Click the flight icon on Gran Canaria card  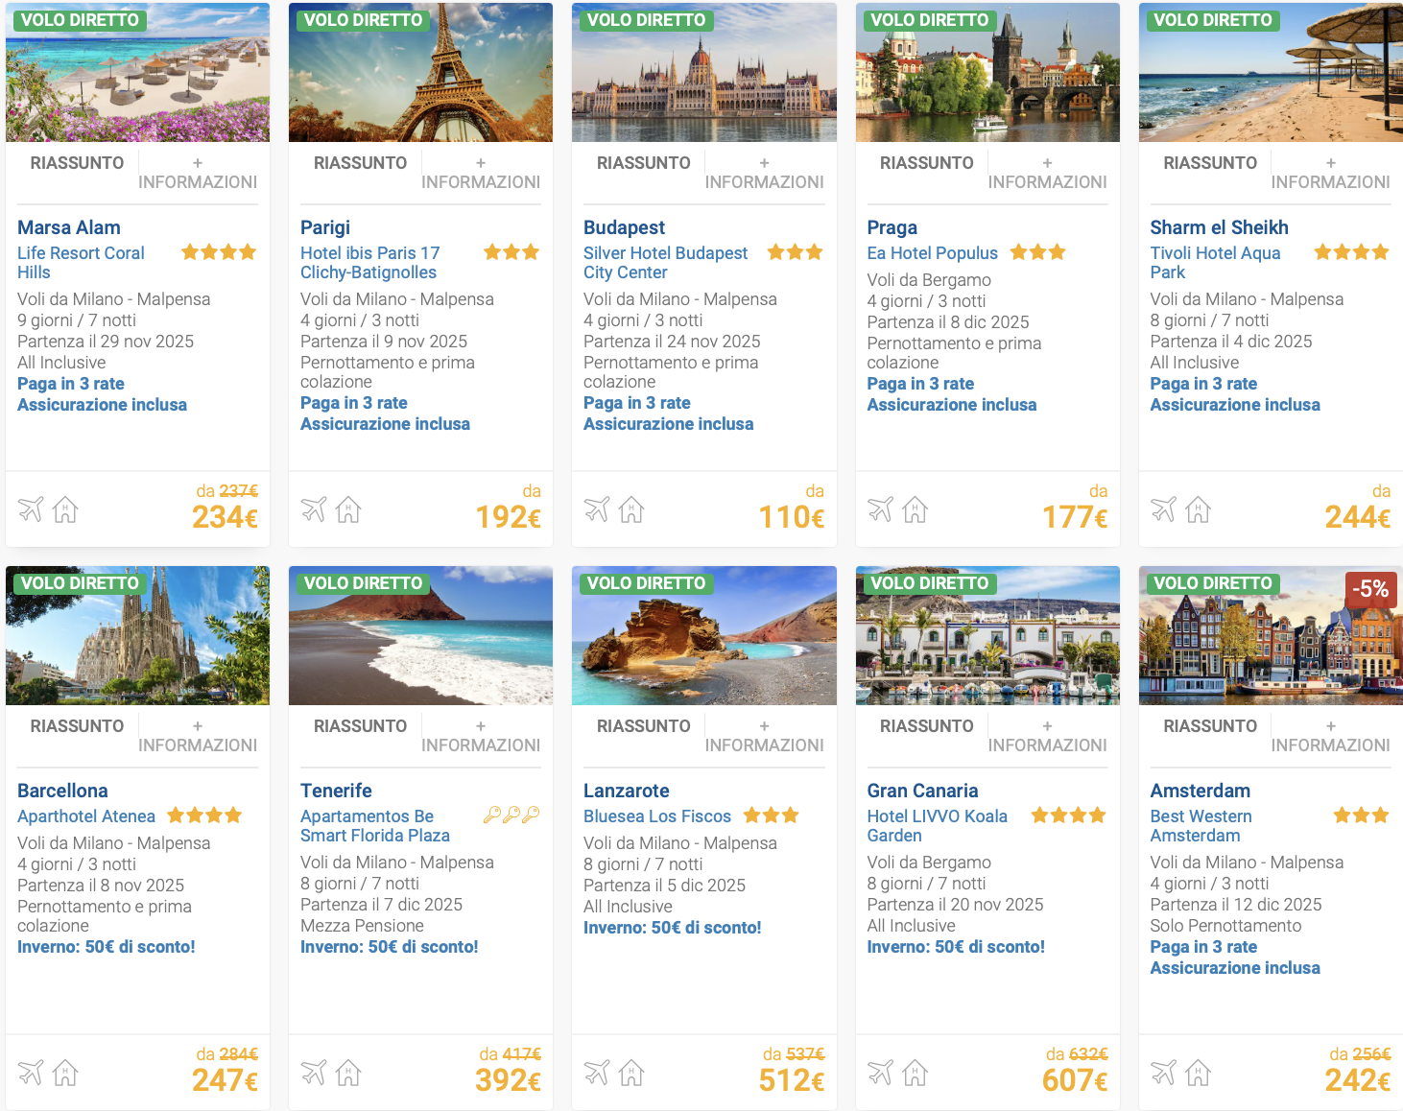point(880,1073)
